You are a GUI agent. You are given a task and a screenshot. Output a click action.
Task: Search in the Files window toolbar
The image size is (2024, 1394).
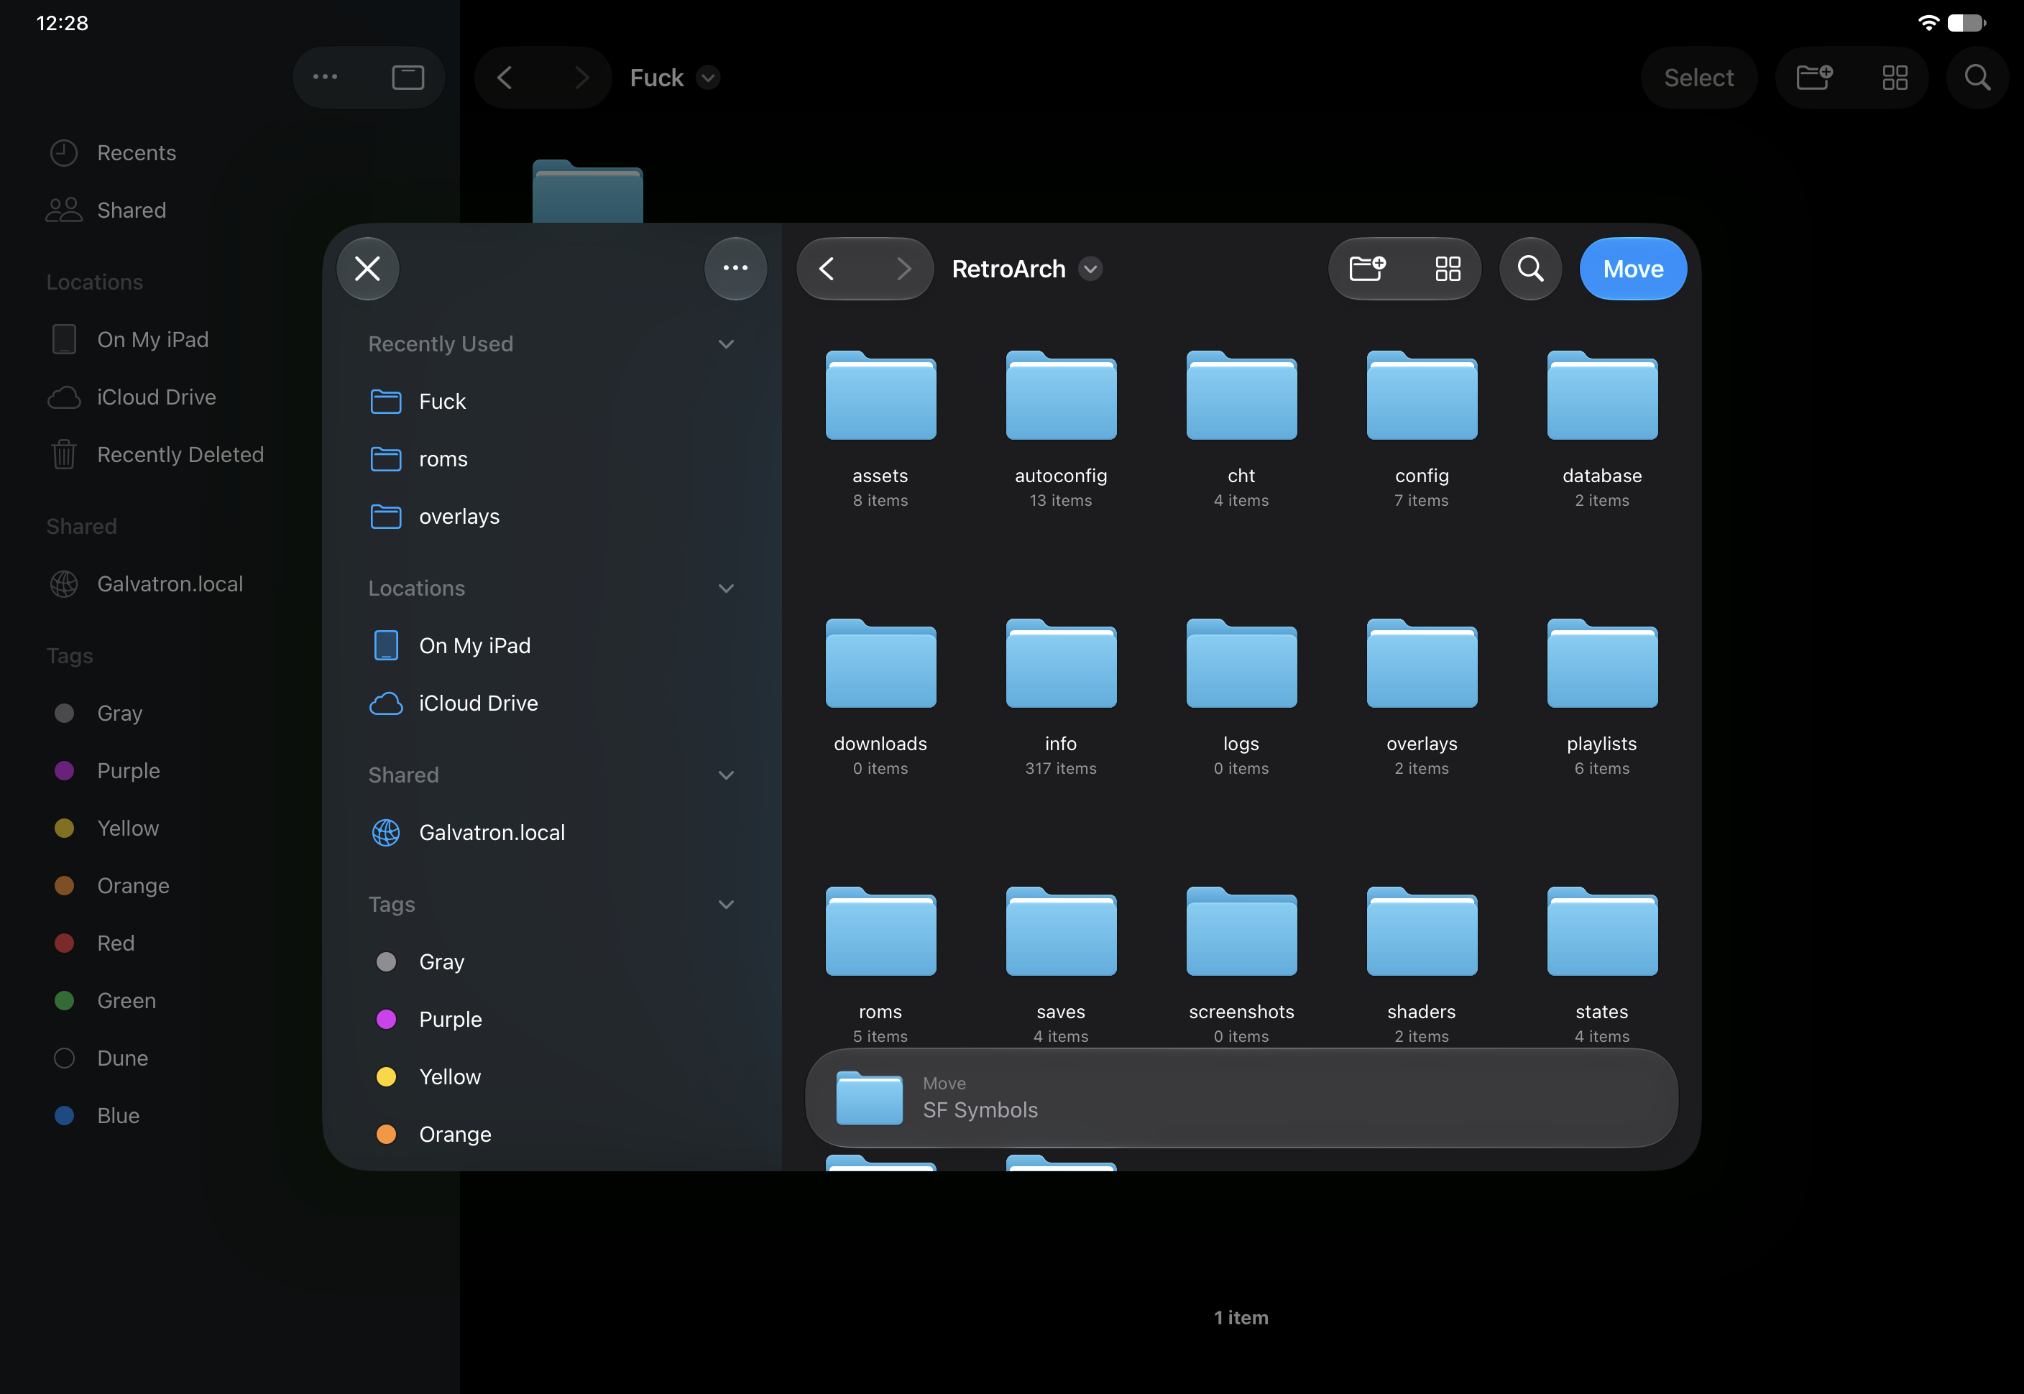(1978, 78)
